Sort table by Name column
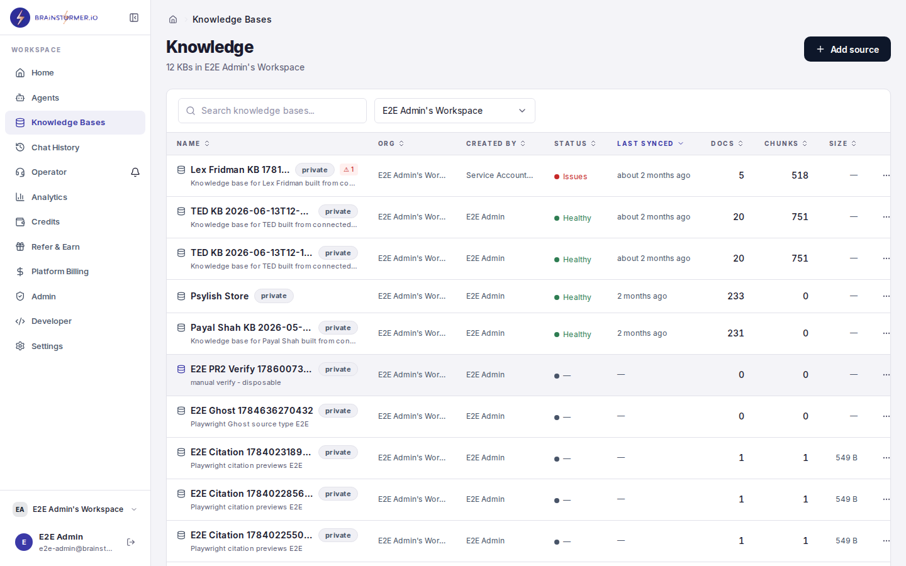Screen dimensions: 906x566 point(193,143)
